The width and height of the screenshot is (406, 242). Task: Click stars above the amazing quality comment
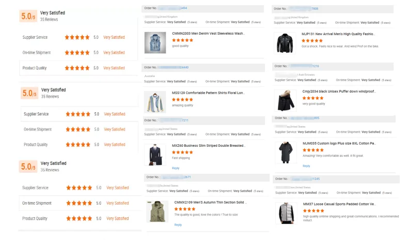pos(182,99)
